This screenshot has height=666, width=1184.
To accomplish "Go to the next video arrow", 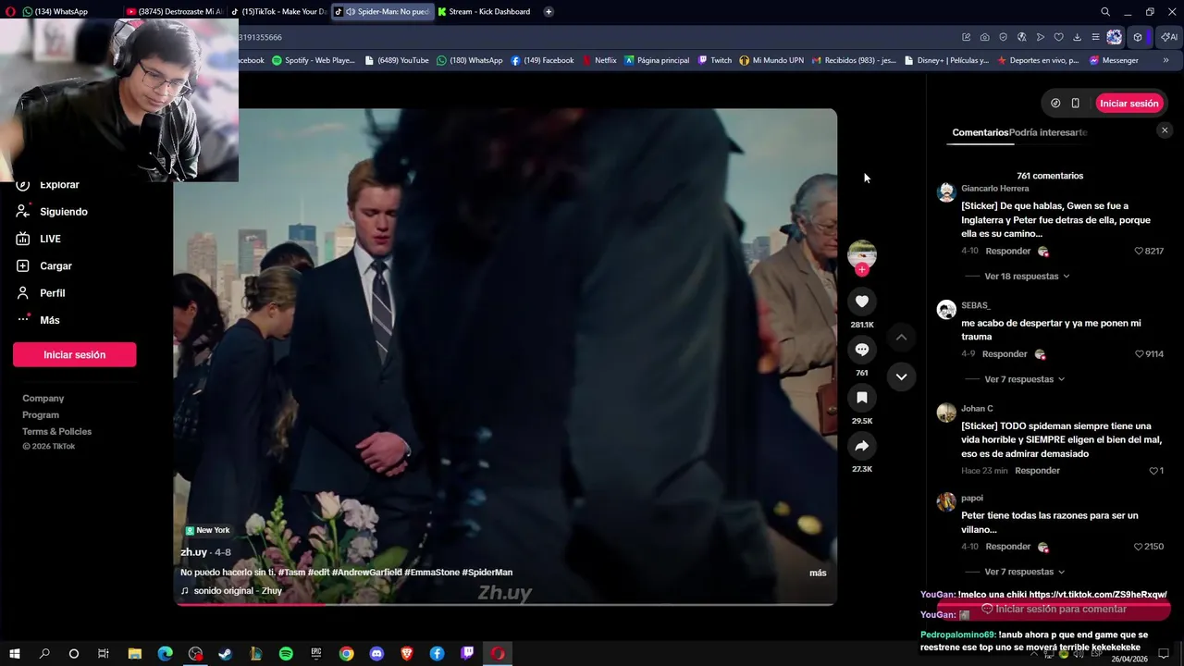I will pyautogui.click(x=901, y=376).
